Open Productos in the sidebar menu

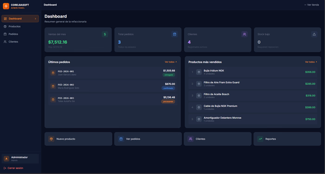pos(20,26)
